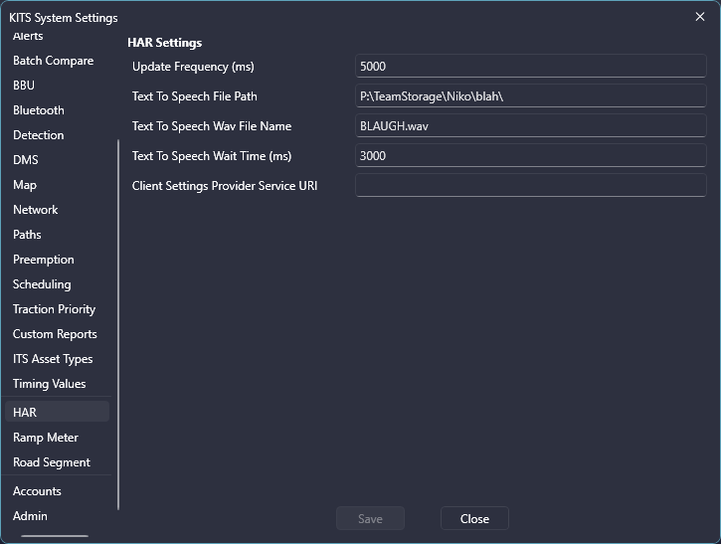Switch to the Map settings

(25, 185)
